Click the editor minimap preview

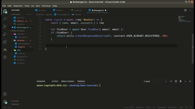[185, 19]
